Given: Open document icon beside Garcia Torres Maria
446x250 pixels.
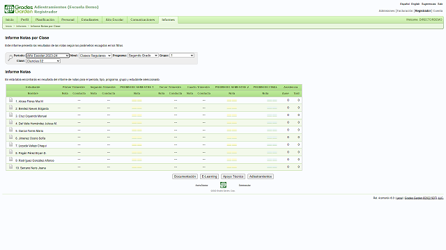Looking at the screenshot, I should [11, 129].
